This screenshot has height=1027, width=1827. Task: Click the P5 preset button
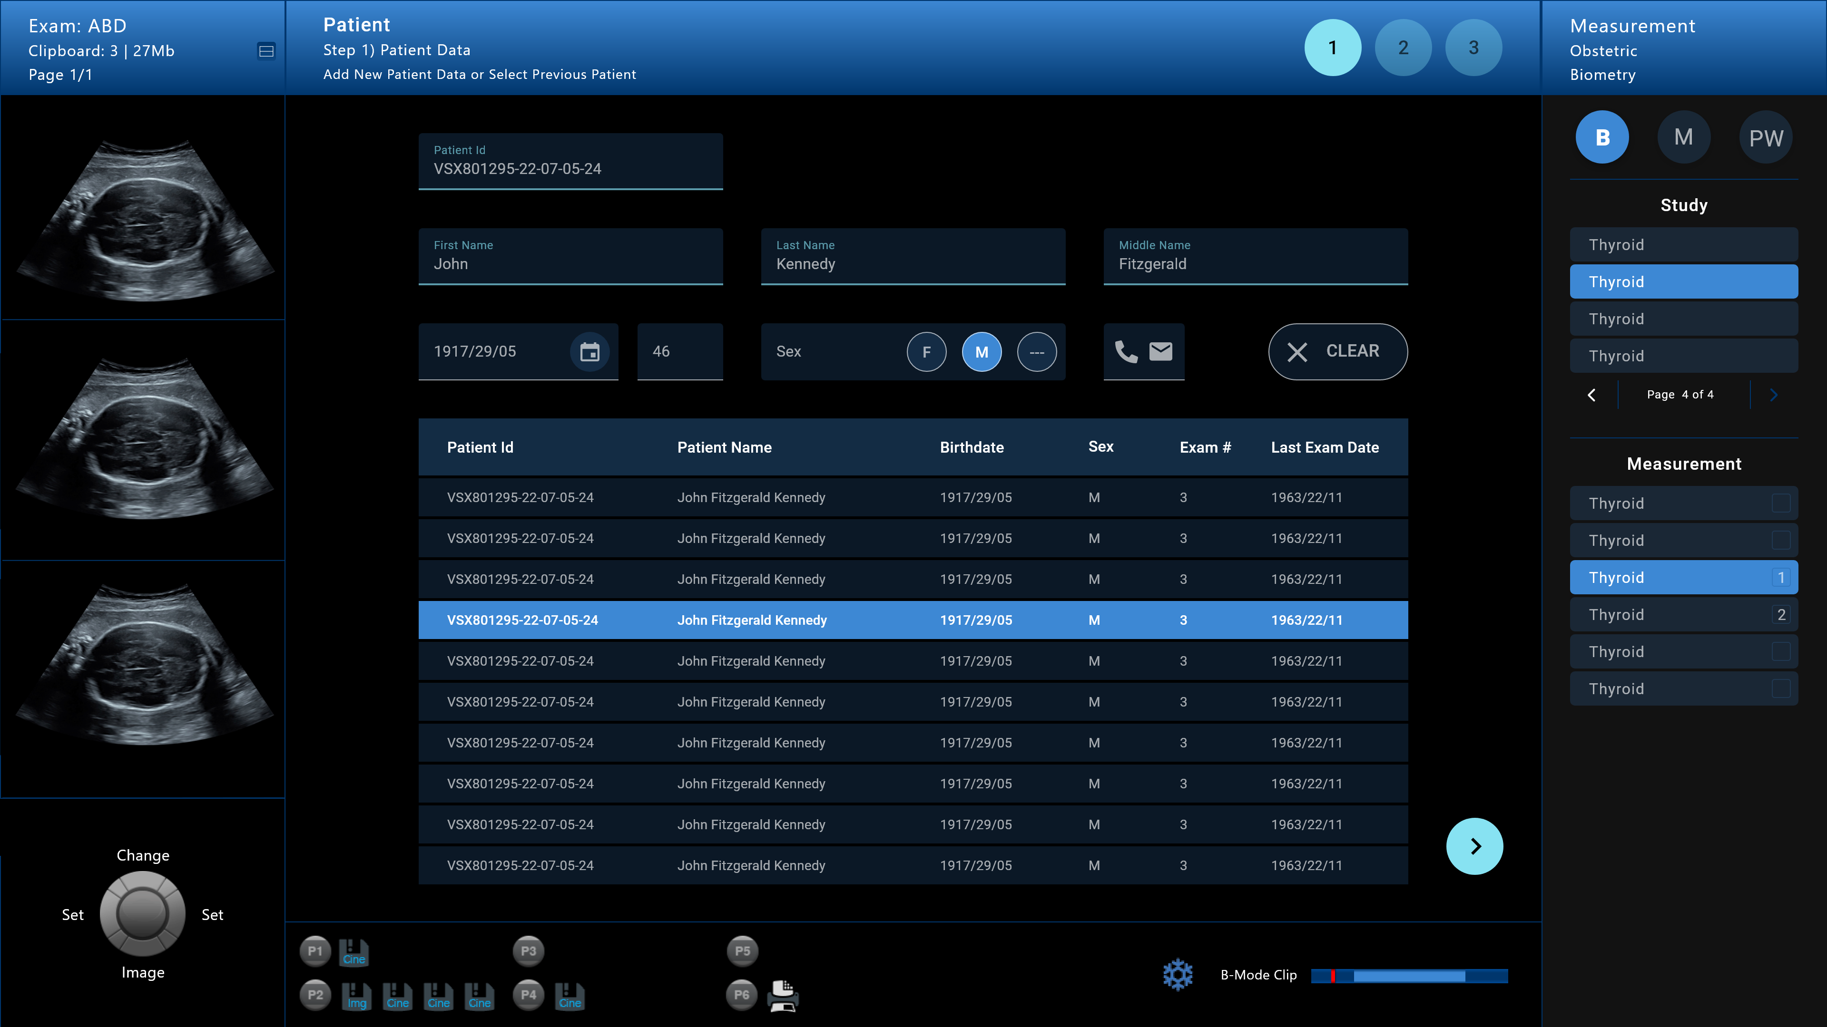point(742,951)
